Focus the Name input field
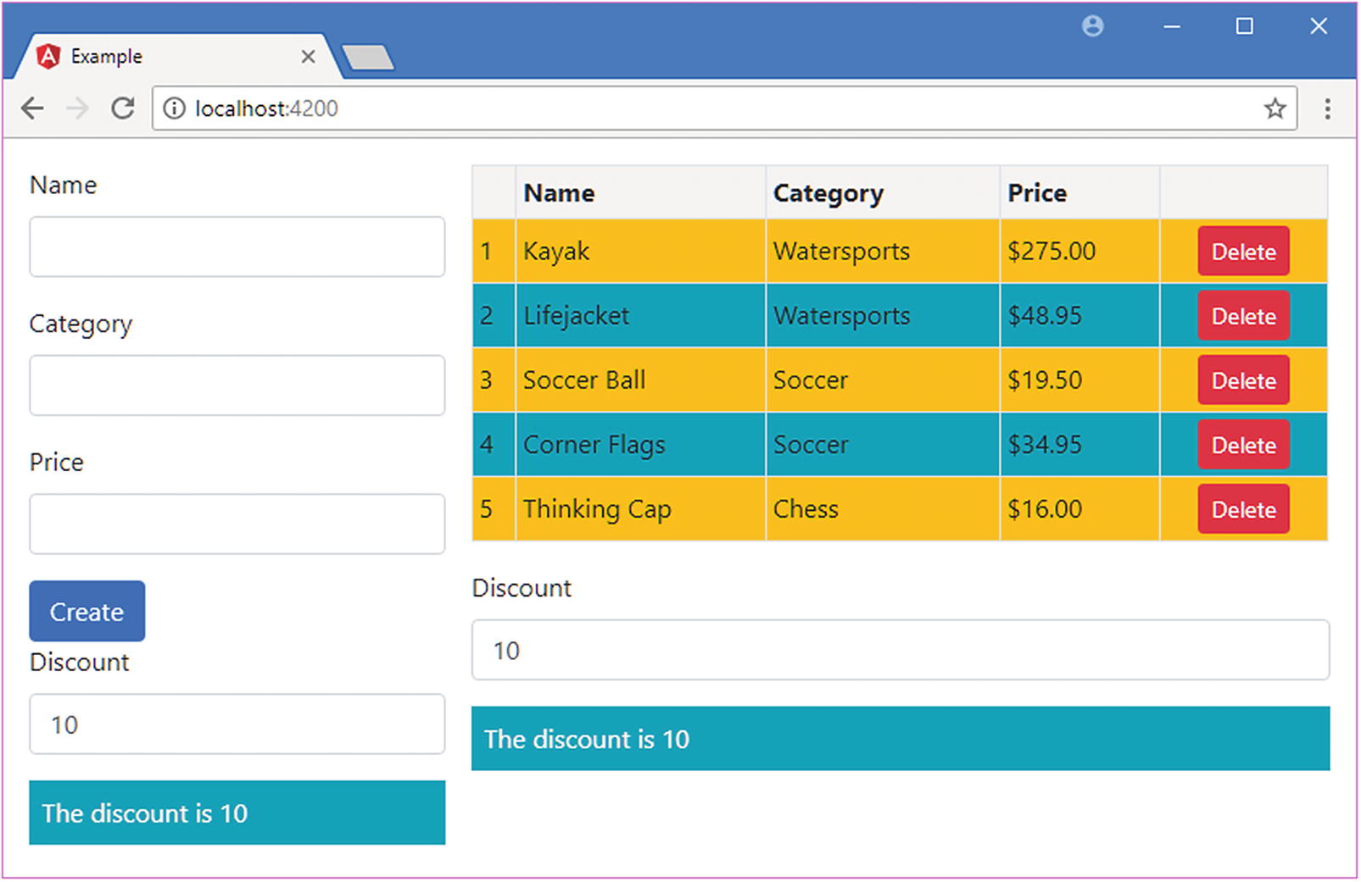 coord(237,247)
